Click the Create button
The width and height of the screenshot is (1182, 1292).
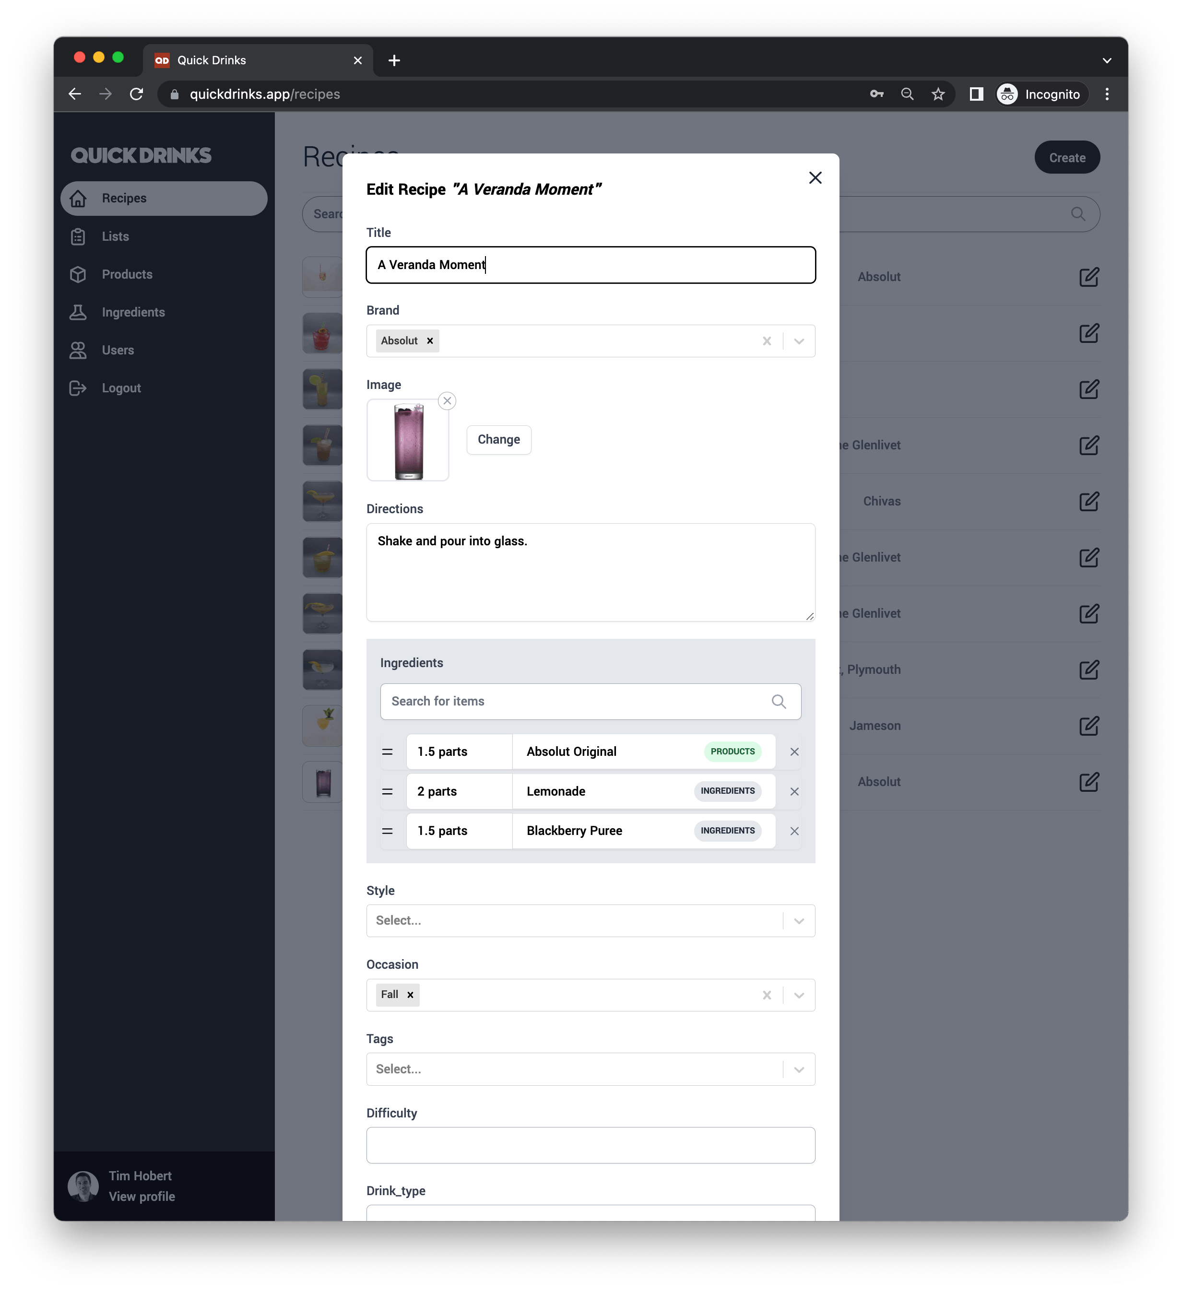coord(1066,158)
